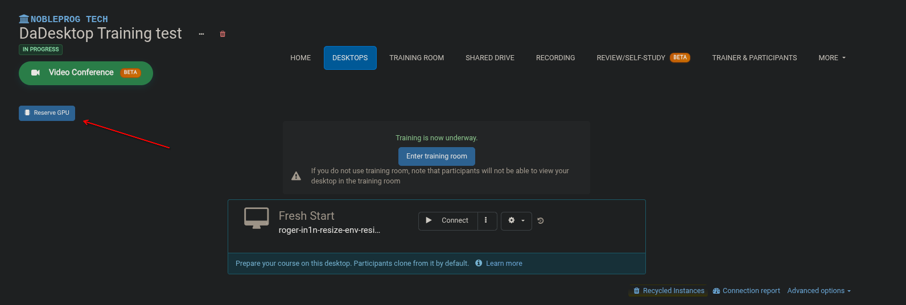Expand the More dropdown menu
The height and width of the screenshot is (305, 906).
pos(832,58)
